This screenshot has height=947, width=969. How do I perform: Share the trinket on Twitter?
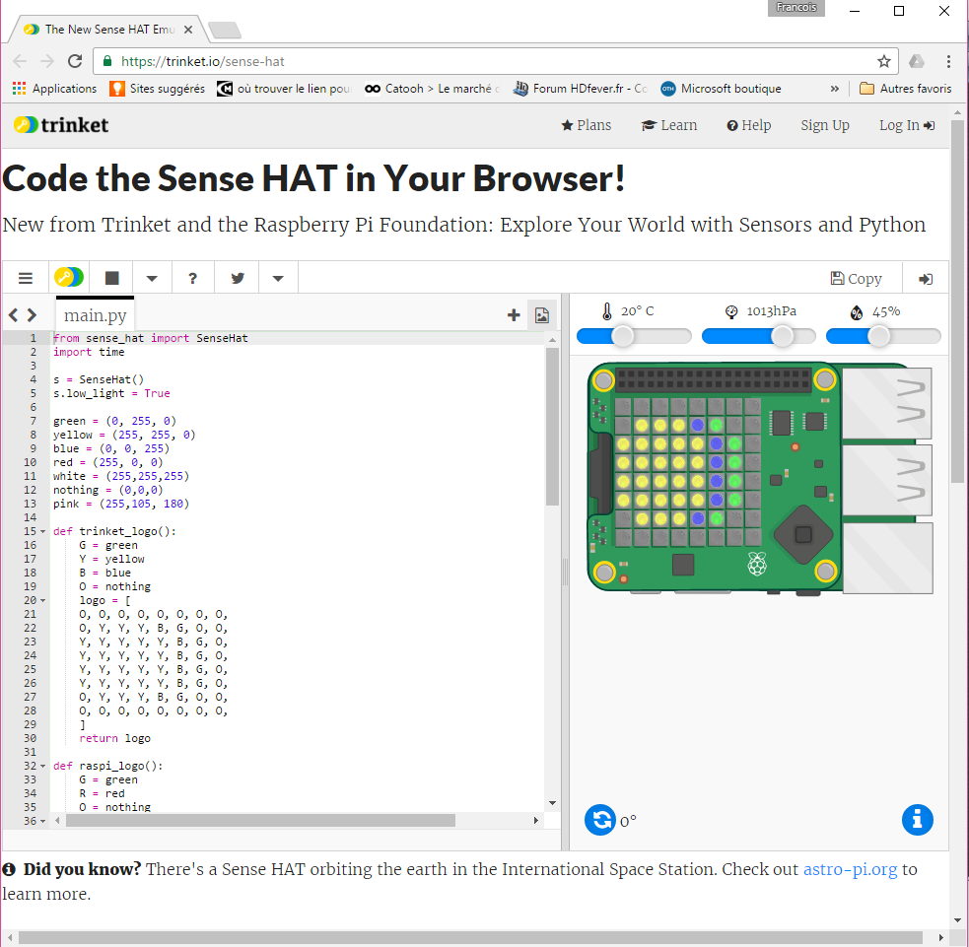pyautogui.click(x=238, y=278)
